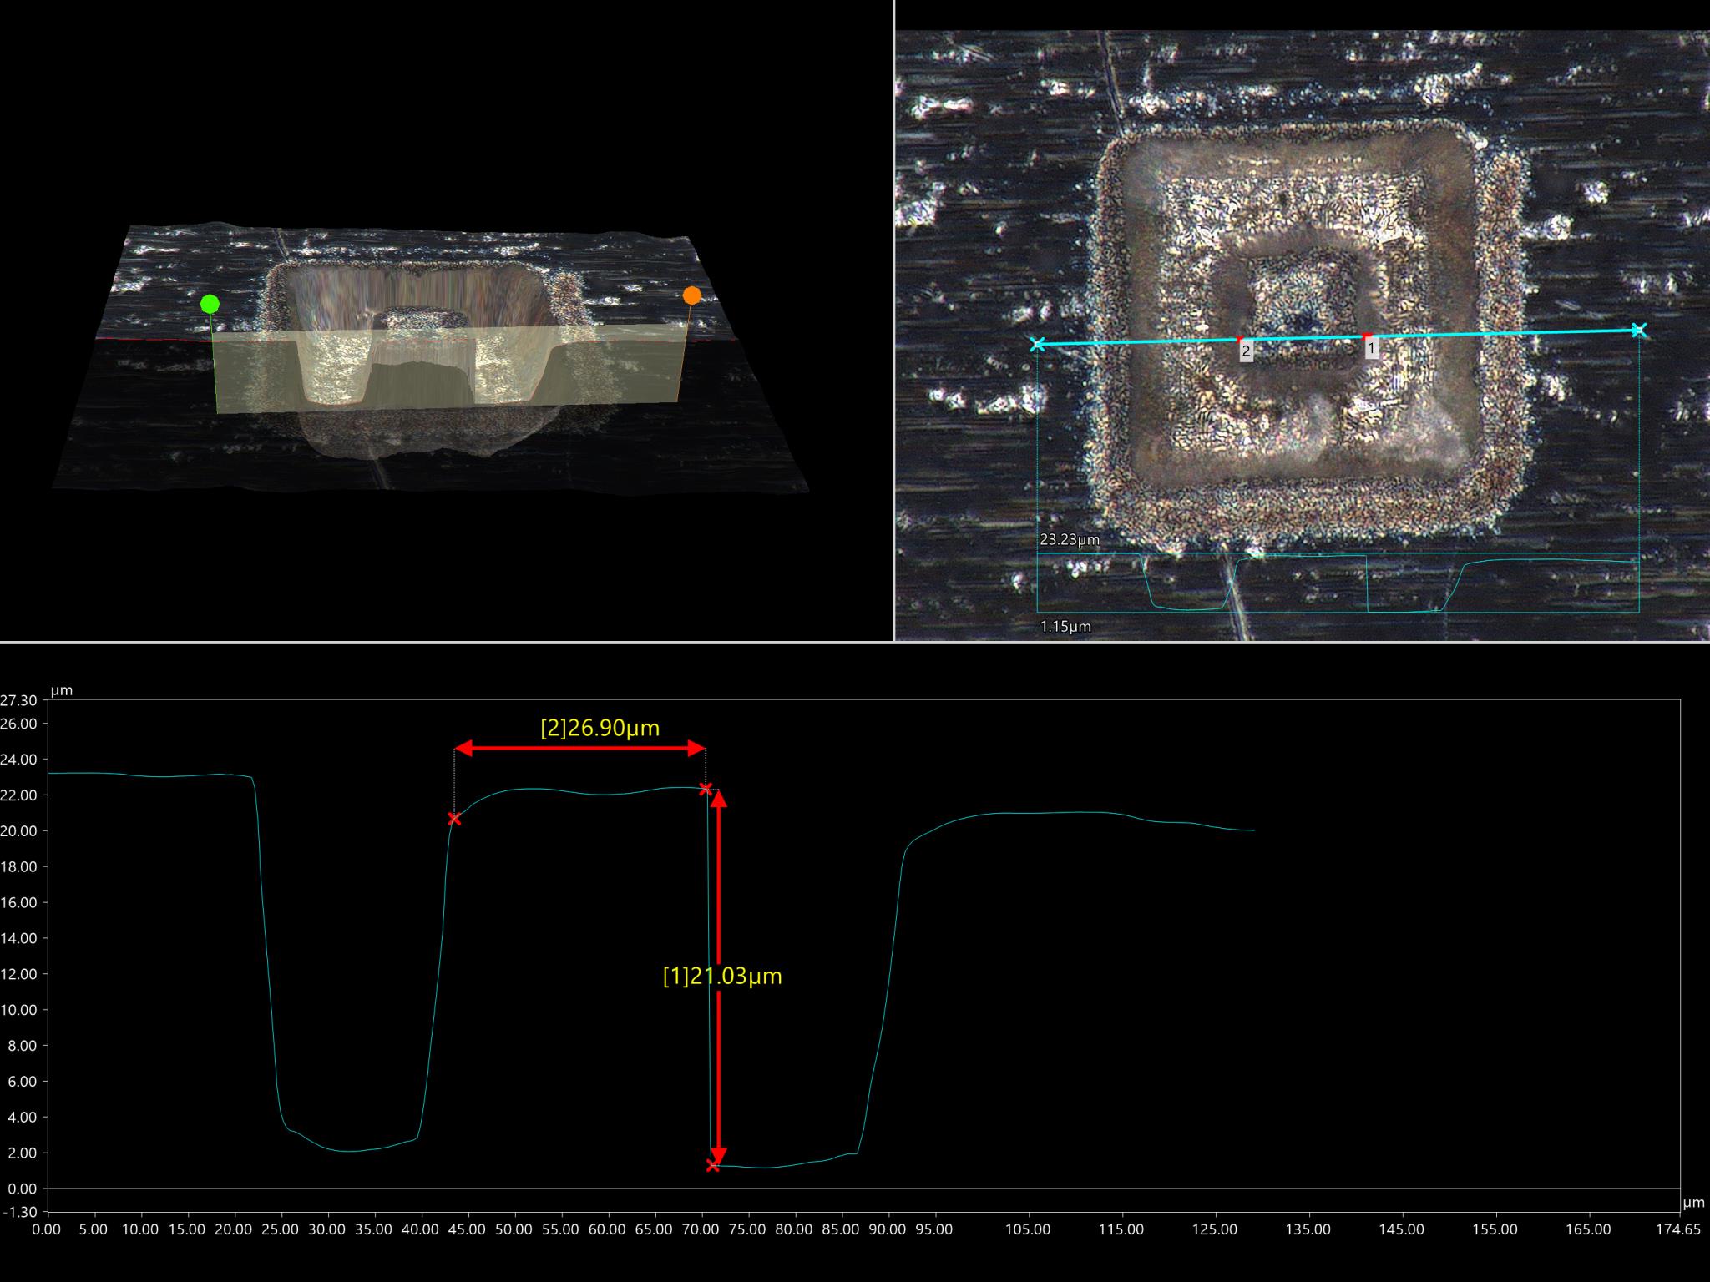Click red cross at top of height measurement
1710x1282 pixels.
point(706,789)
